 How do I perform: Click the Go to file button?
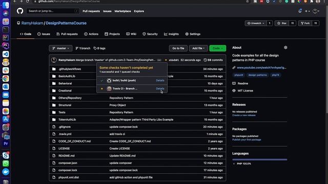click(x=178, y=48)
